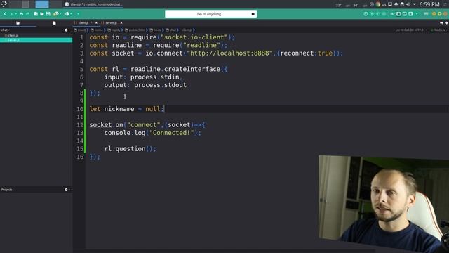
Task: Switch to the client.js editor tab
Action: (83, 22)
